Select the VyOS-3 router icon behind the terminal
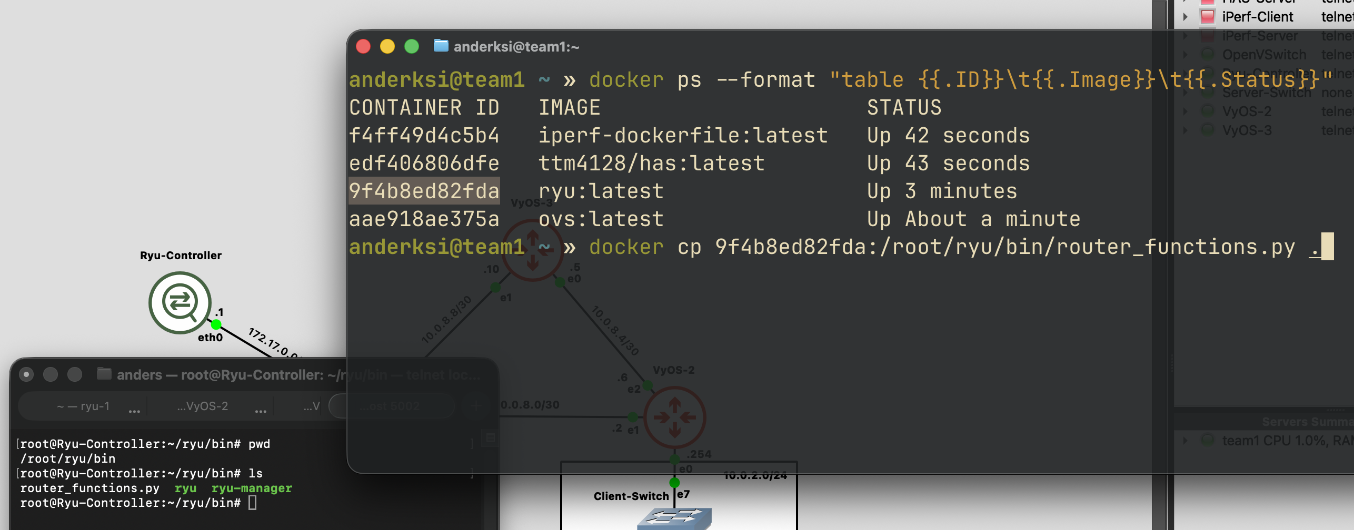Screen dimensions: 1354x530 (x=533, y=249)
